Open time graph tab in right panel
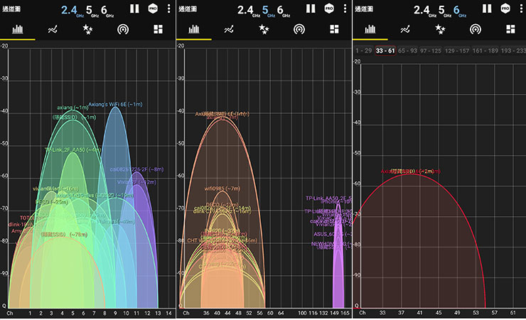The image size is (526, 320). click(x=405, y=30)
